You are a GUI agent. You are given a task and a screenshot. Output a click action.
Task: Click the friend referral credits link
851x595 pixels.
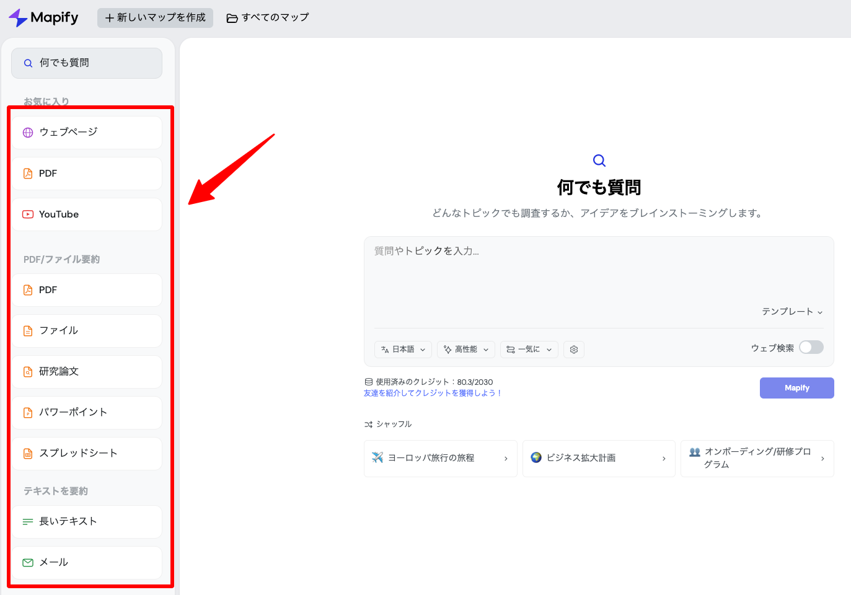point(433,392)
